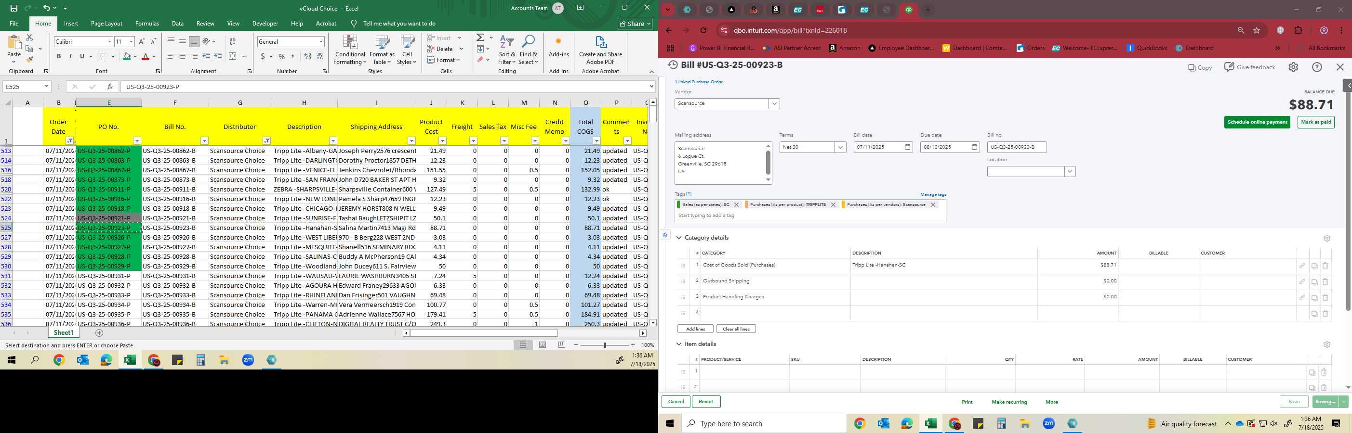Remove the TRIPPLITE product tag
Image resolution: width=1352 pixels, height=433 pixels.
click(833, 205)
